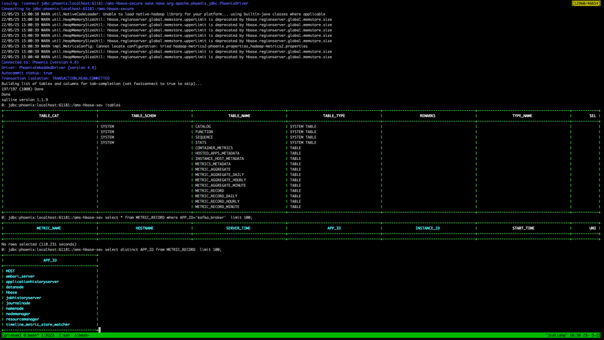This screenshot has width=604, height=340.
Task: Click SYSTEM schema in the STATS row
Action: pos(107,143)
